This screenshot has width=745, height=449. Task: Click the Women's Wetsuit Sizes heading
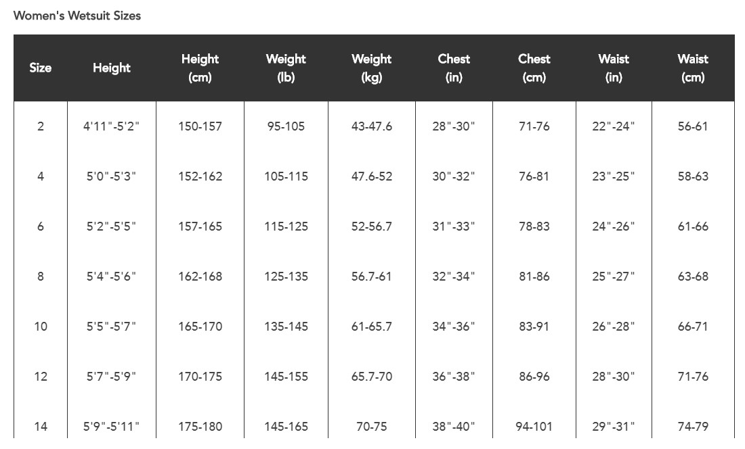pyautogui.click(x=77, y=16)
